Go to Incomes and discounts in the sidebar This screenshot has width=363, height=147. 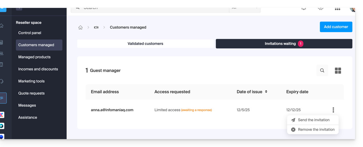[x=38, y=69]
